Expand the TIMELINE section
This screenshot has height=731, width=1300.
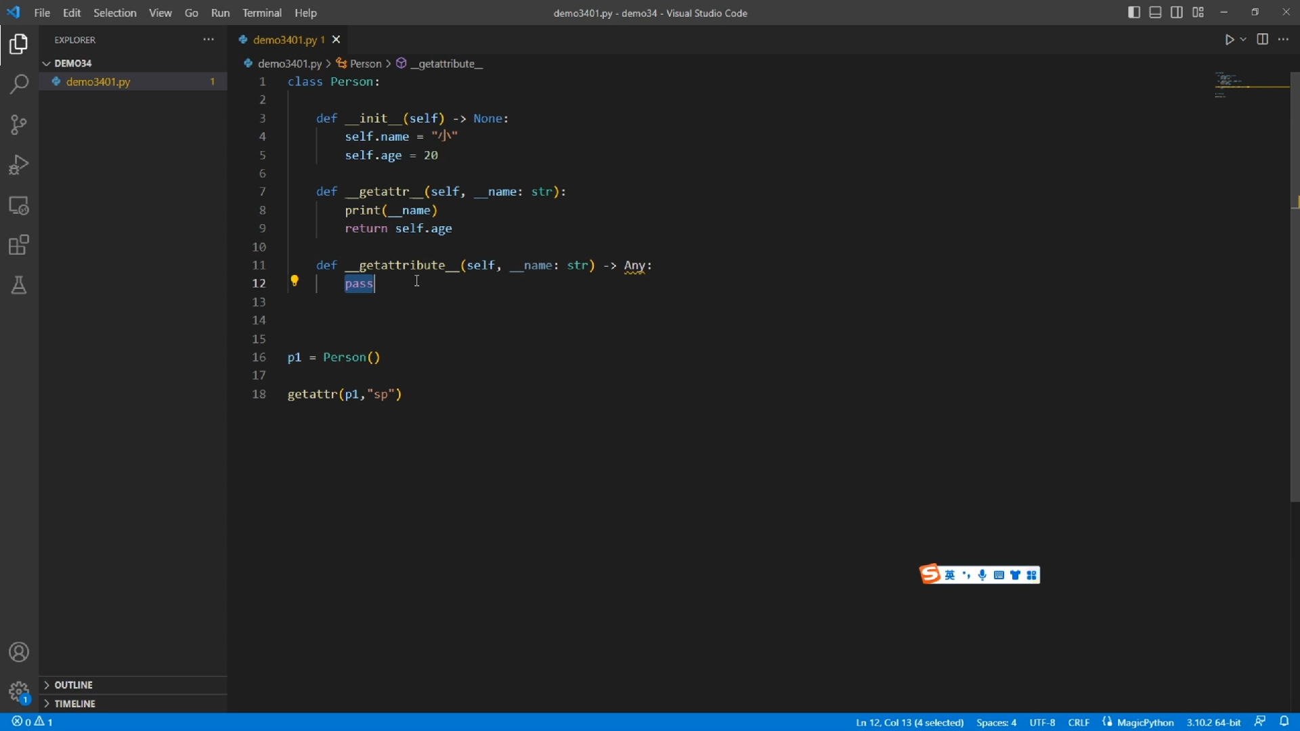pyautogui.click(x=133, y=703)
